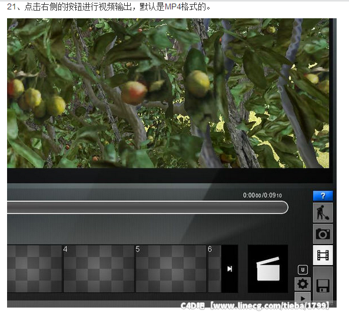349x317 pixels.
Task: Click on the movie timeline slider bar
Action: (148, 207)
